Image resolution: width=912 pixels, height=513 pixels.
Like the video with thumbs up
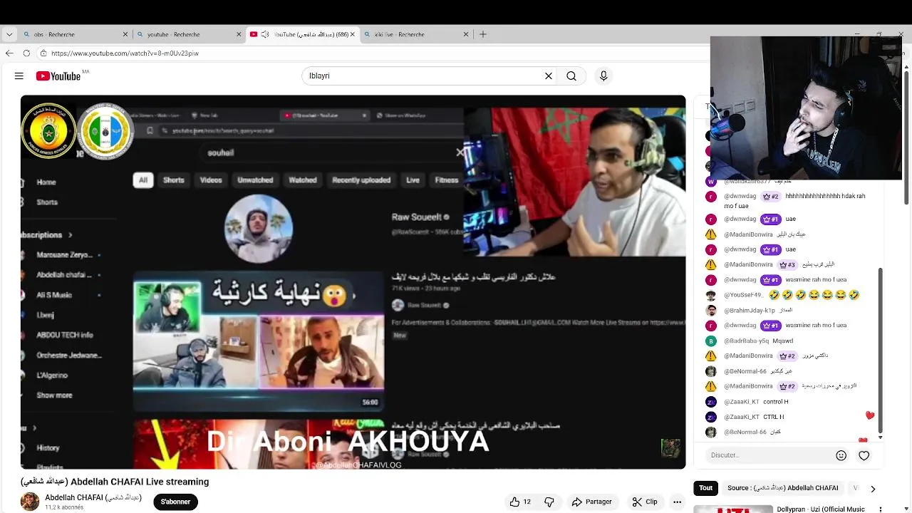[514, 502]
